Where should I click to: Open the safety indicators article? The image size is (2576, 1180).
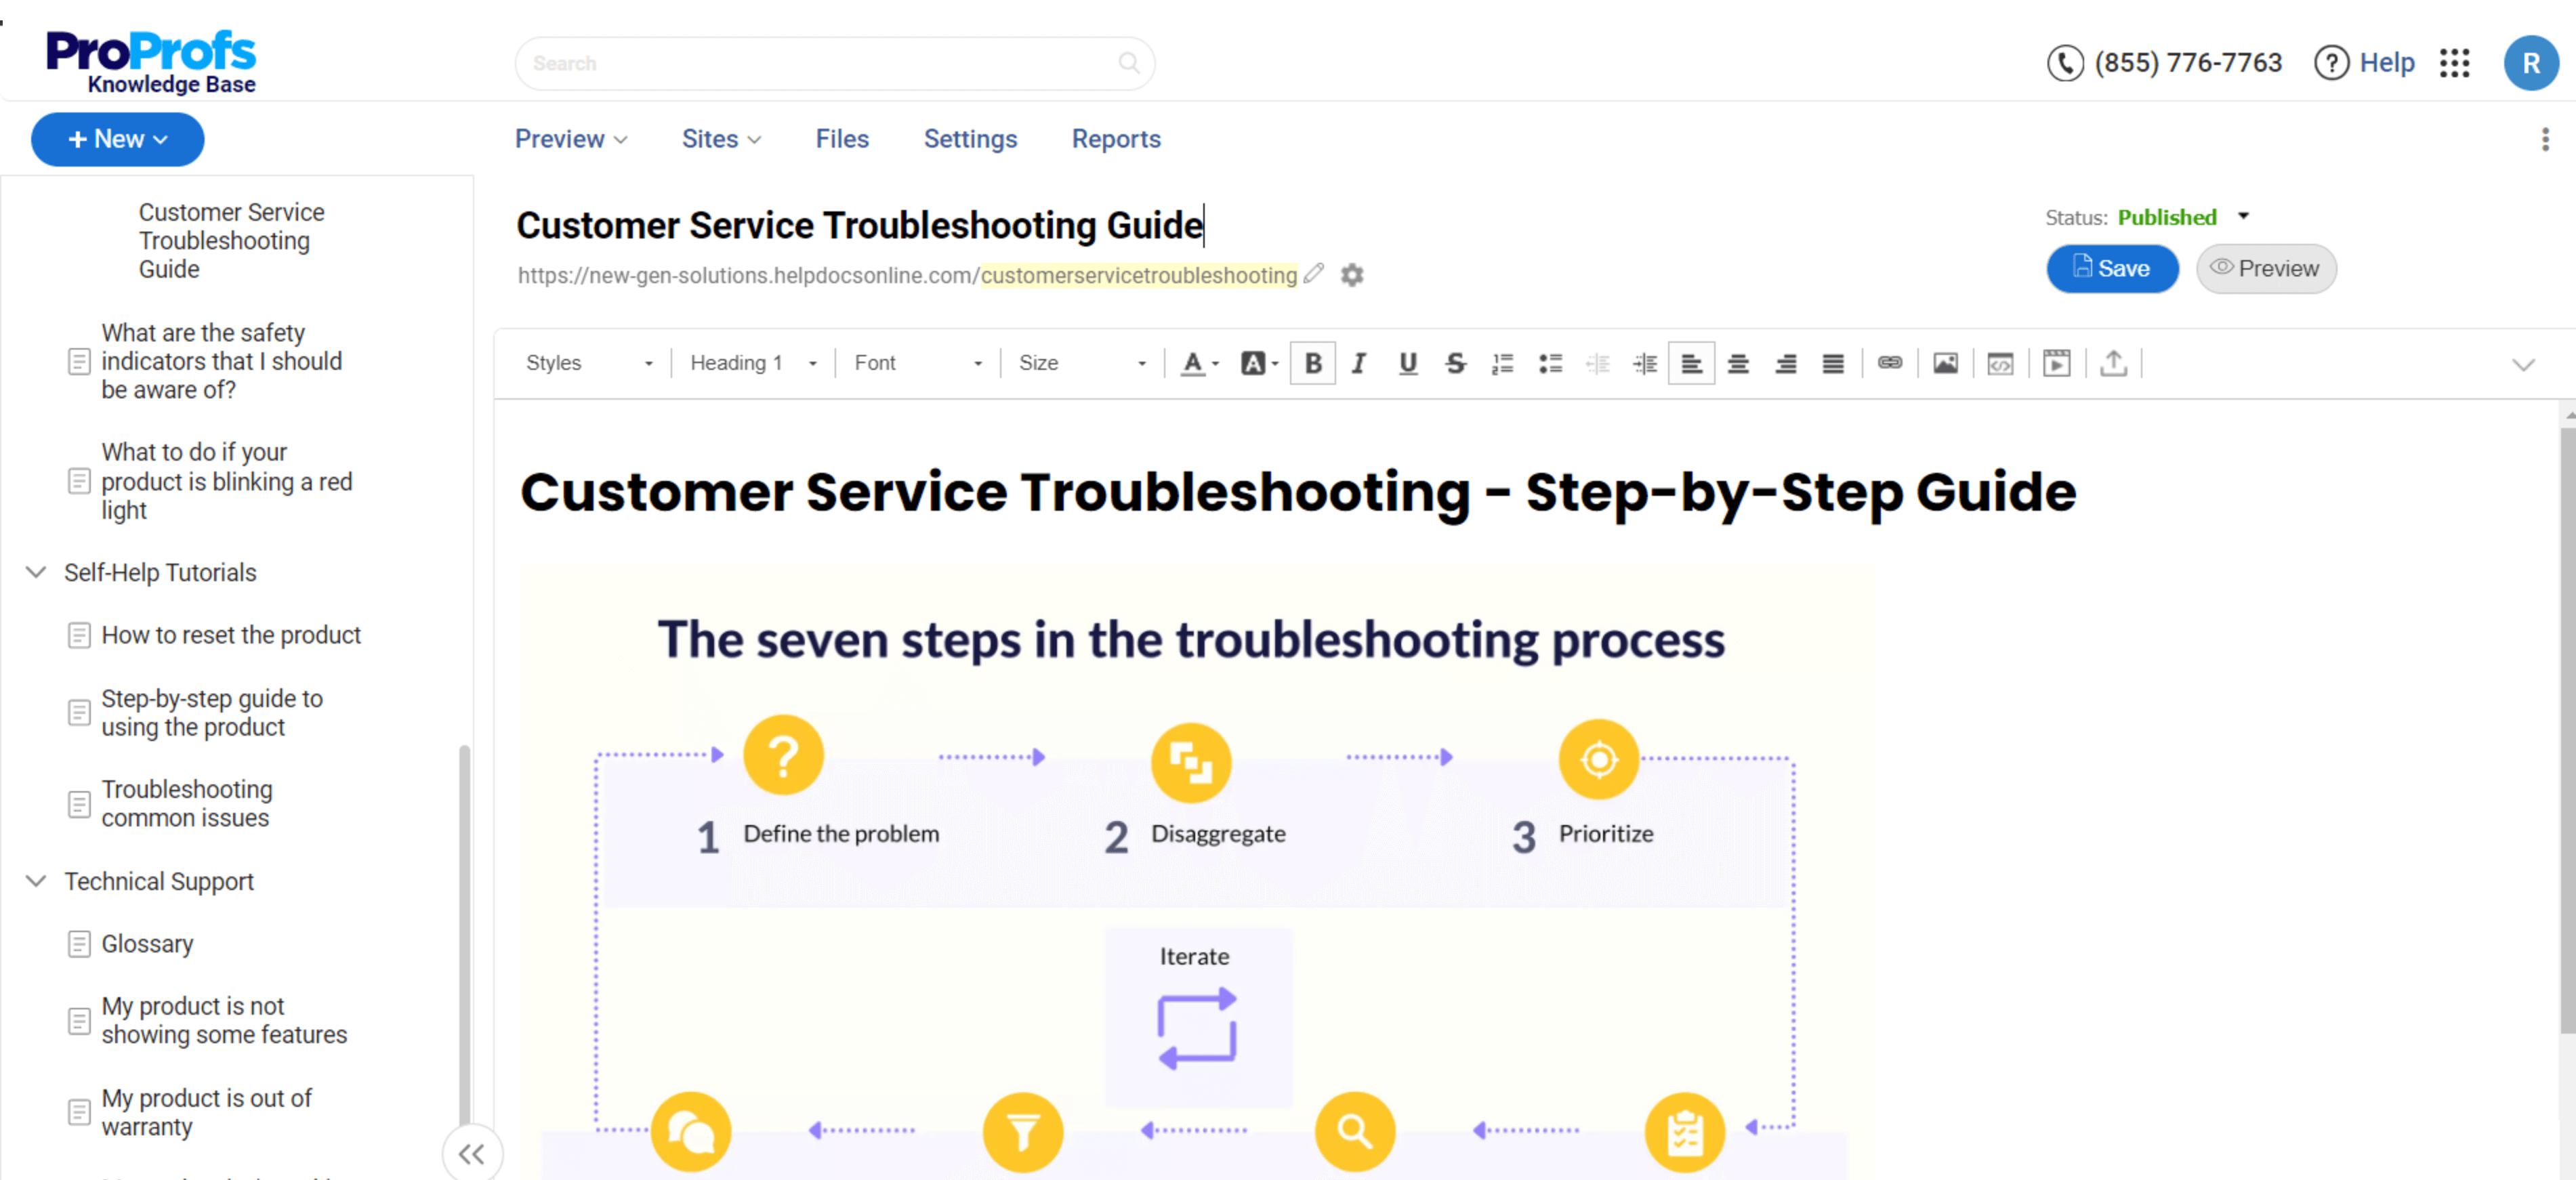(x=221, y=361)
